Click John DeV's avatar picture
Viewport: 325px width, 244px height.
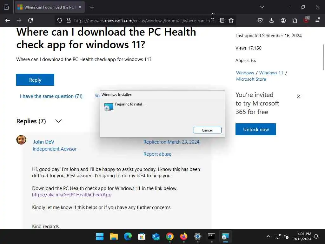21,140
